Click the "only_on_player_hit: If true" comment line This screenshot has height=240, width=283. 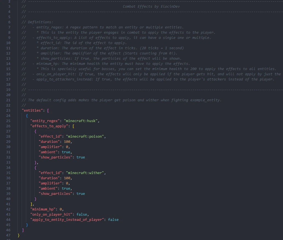151,74
